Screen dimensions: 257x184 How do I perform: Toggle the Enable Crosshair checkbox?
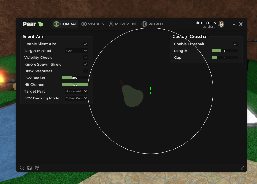click(235, 44)
